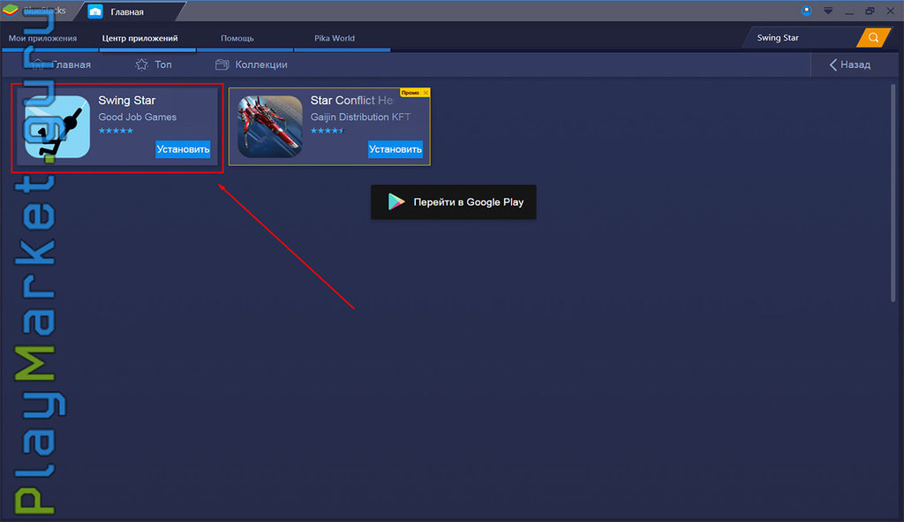
Task: Click the Good Job Games developer name
Action: point(137,117)
